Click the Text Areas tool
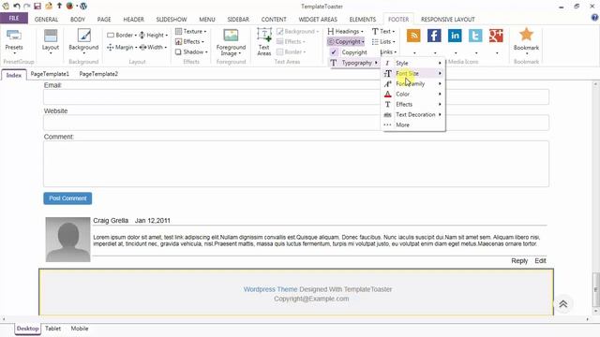This screenshot has width=600, height=337. coord(264,42)
